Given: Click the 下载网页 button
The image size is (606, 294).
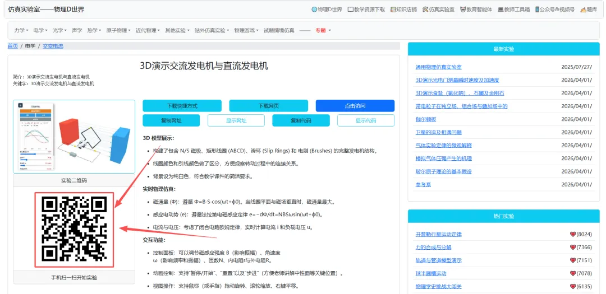Looking at the screenshot, I should pyautogui.click(x=269, y=106).
